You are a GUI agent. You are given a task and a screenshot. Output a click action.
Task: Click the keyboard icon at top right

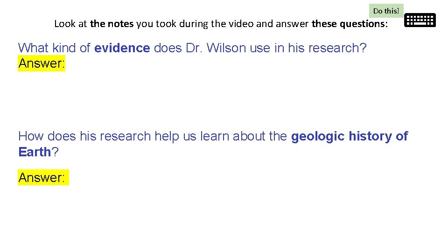(x=420, y=20)
